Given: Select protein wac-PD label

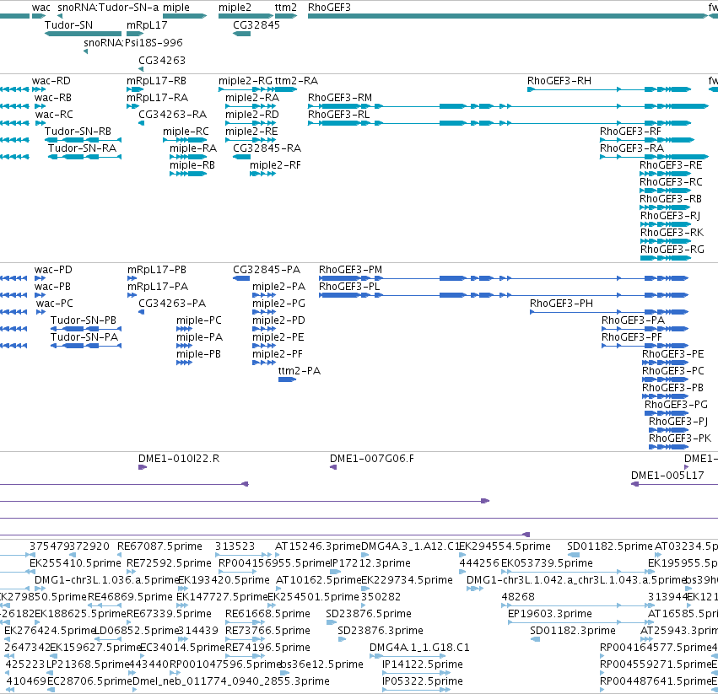Looking at the screenshot, I should (53, 270).
